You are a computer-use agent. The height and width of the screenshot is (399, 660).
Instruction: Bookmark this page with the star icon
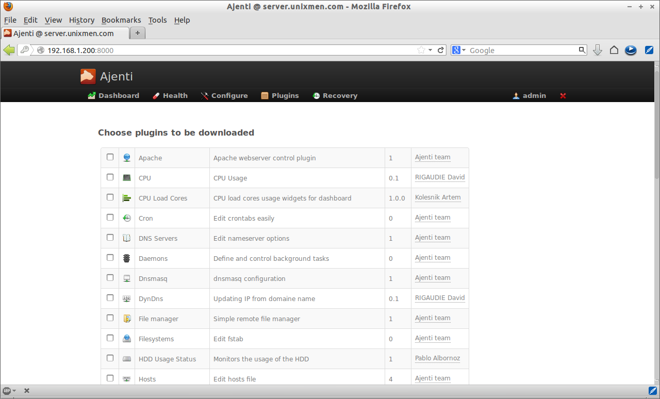click(421, 50)
